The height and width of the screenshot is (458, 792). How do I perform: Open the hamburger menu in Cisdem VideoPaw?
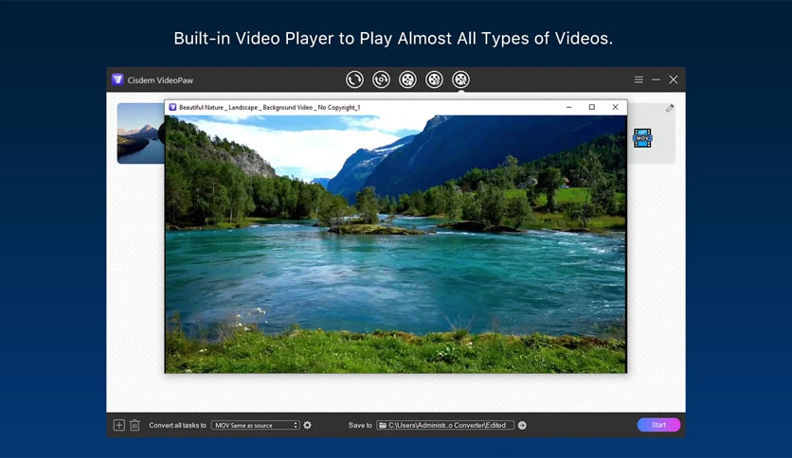click(x=639, y=79)
